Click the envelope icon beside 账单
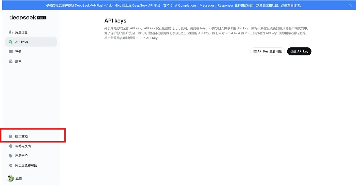This screenshot has width=356, height=186. point(11,61)
